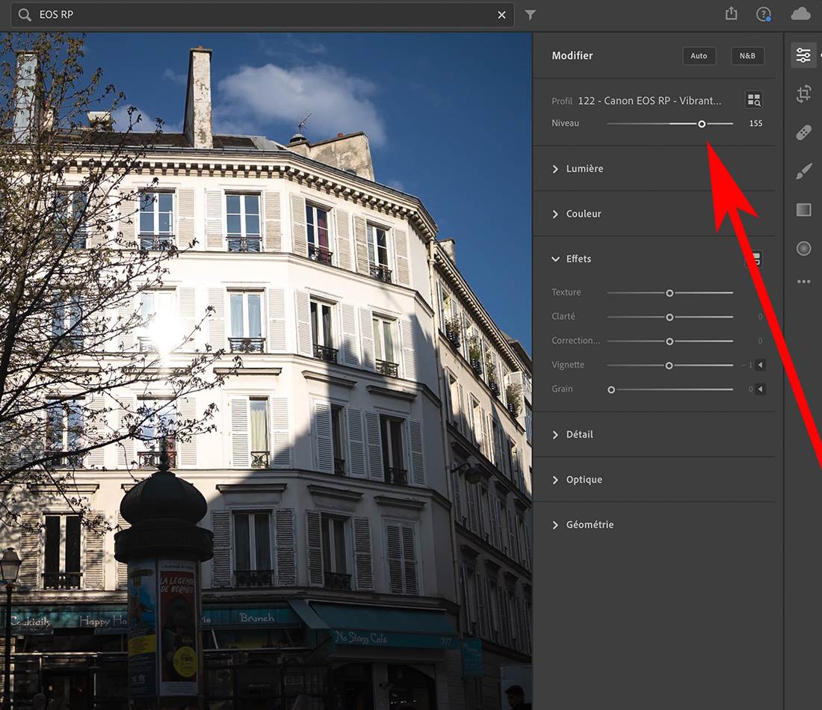Viewport: 822px width, 710px height.
Task: Open the Edit sliders panel icon
Action: pyautogui.click(x=803, y=55)
